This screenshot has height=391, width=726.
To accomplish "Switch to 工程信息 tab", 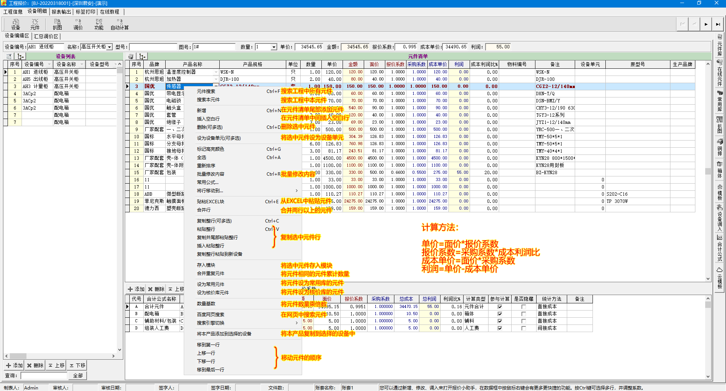I will 13,12.
